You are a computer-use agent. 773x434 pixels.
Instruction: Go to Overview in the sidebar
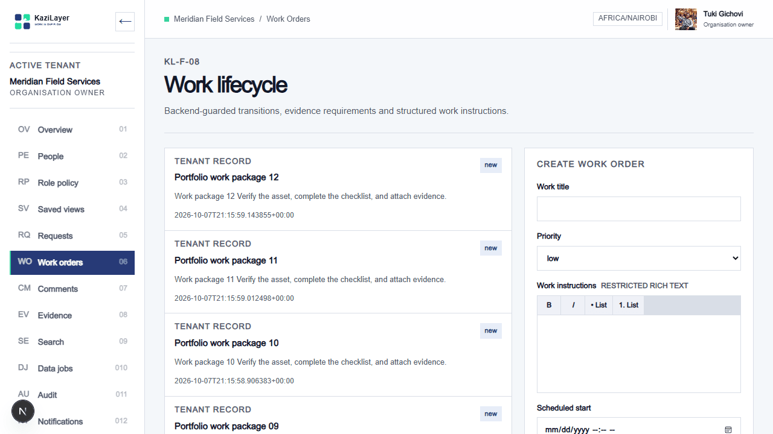[72, 130]
